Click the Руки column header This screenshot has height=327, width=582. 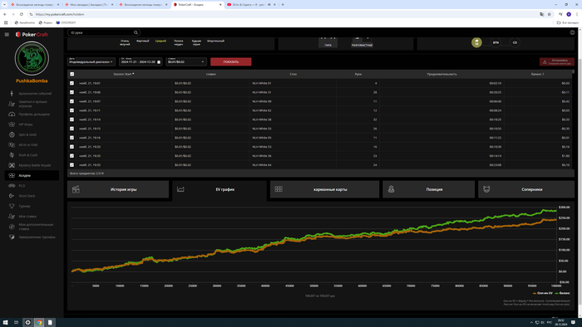358,74
